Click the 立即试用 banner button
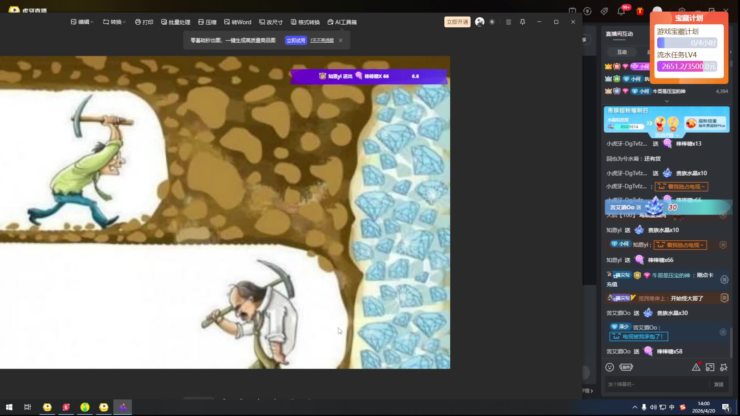740x416 pixels. (x=296, y=40)
